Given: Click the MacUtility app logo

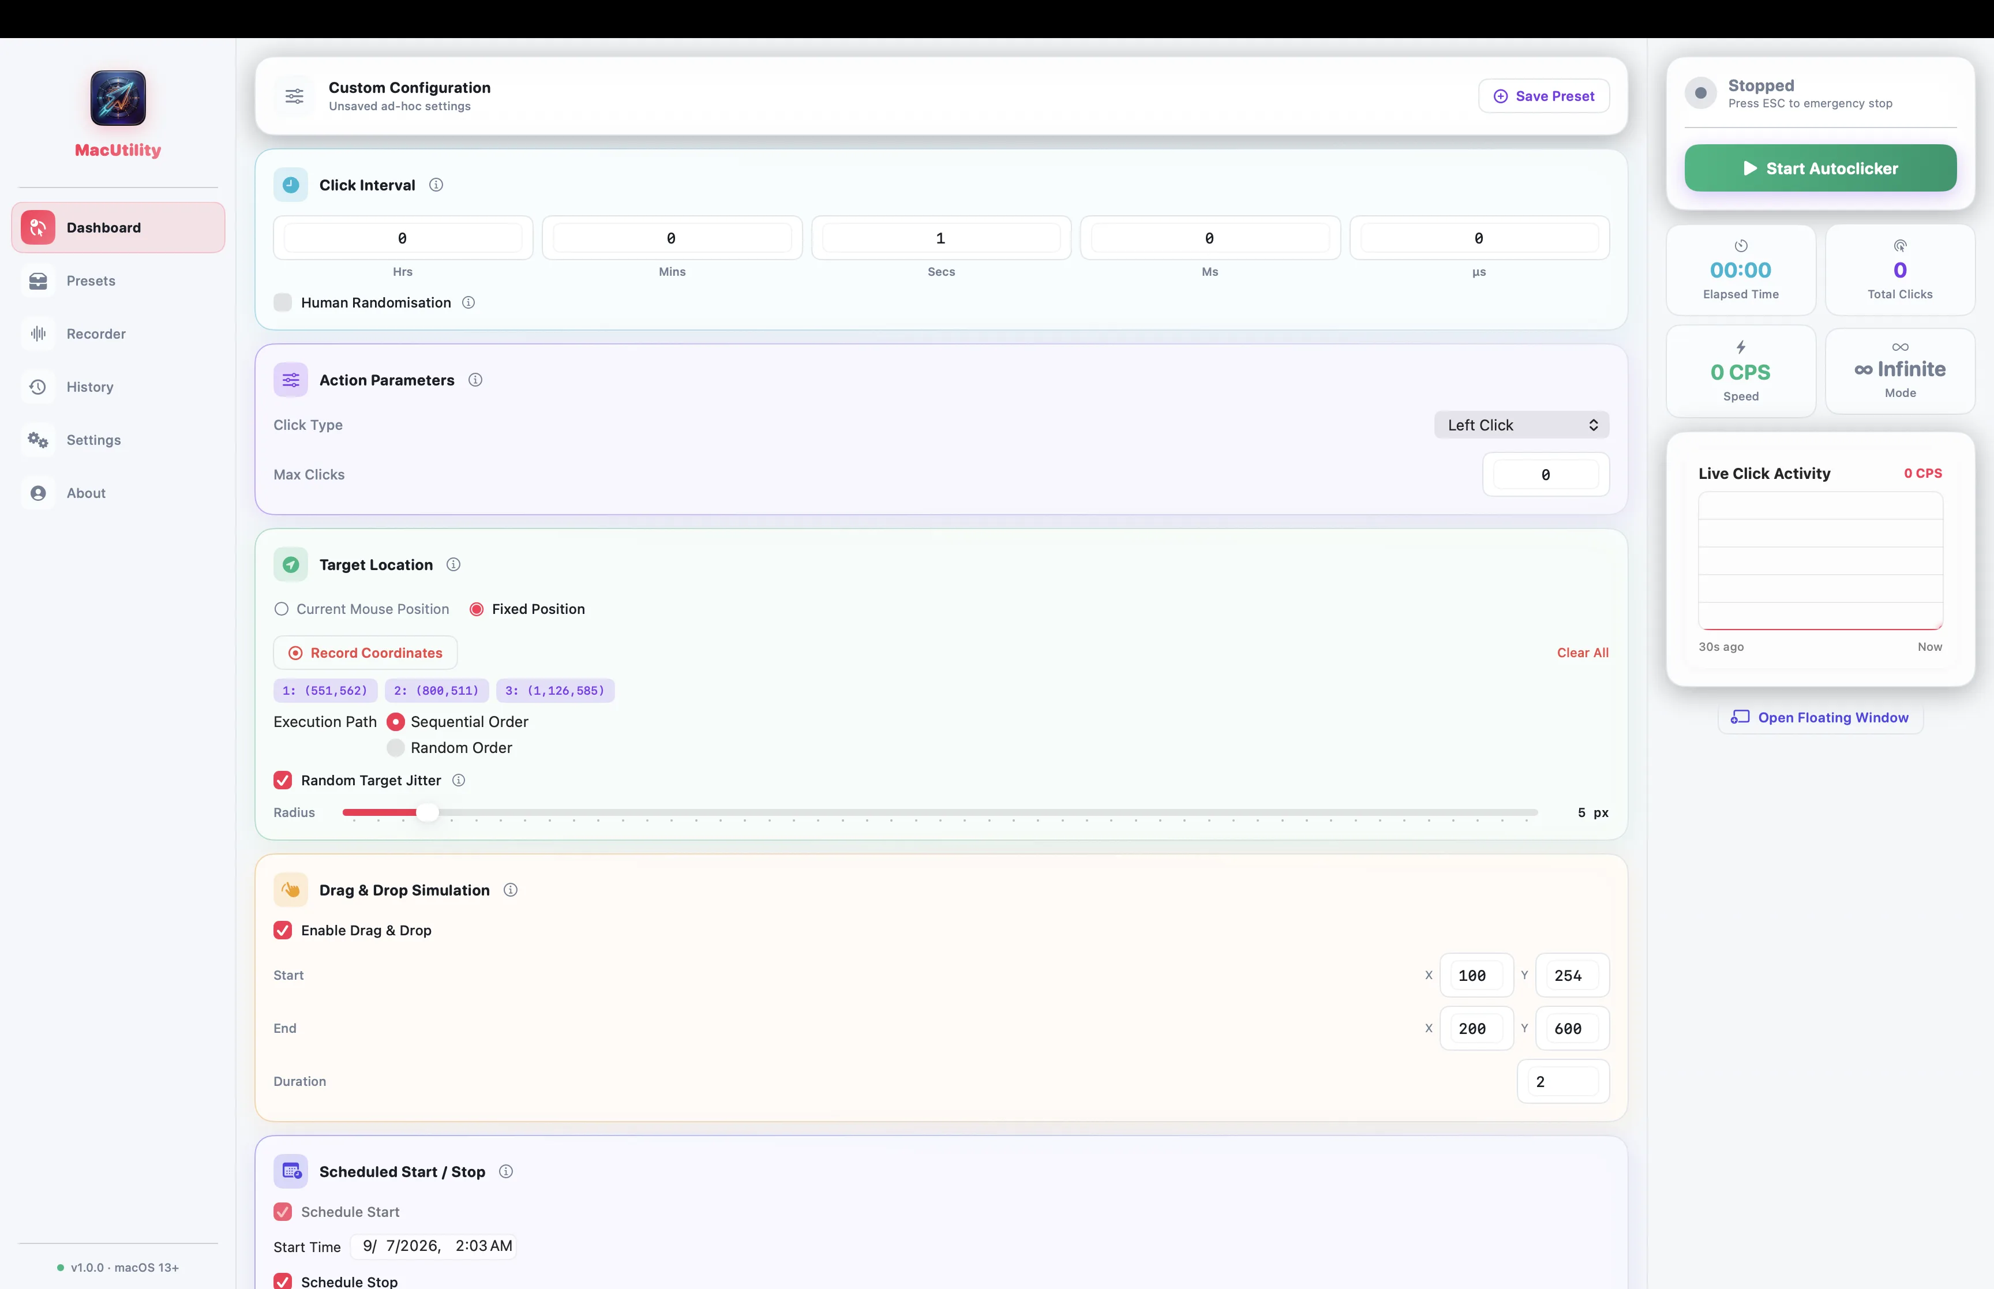Looking at the screenshot, I should tap(118, 98).
